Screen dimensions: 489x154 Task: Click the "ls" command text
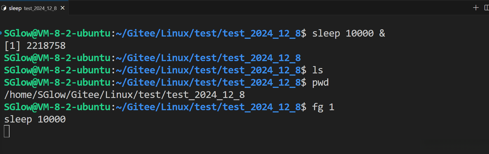318,70
